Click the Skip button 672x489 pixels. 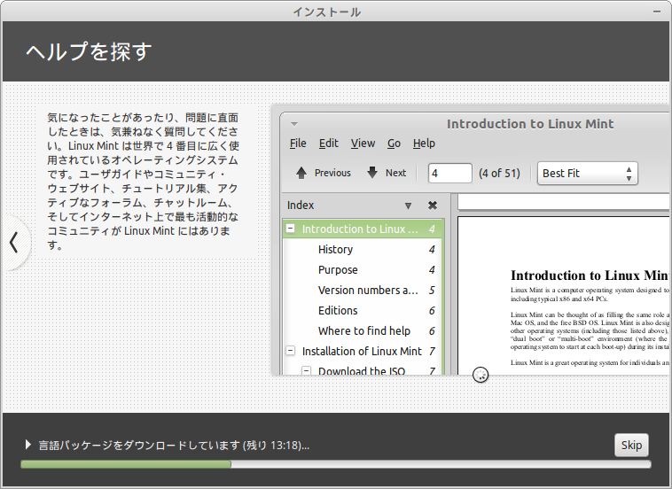pyautogui.click(x=631, y=446)
